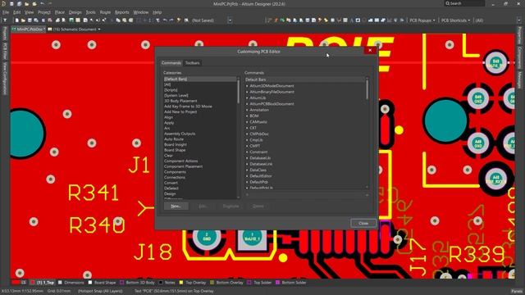Open the (Not Saved) dropdown on the toolbar
This screenshot has width=525, height=295.
point(230,20)
